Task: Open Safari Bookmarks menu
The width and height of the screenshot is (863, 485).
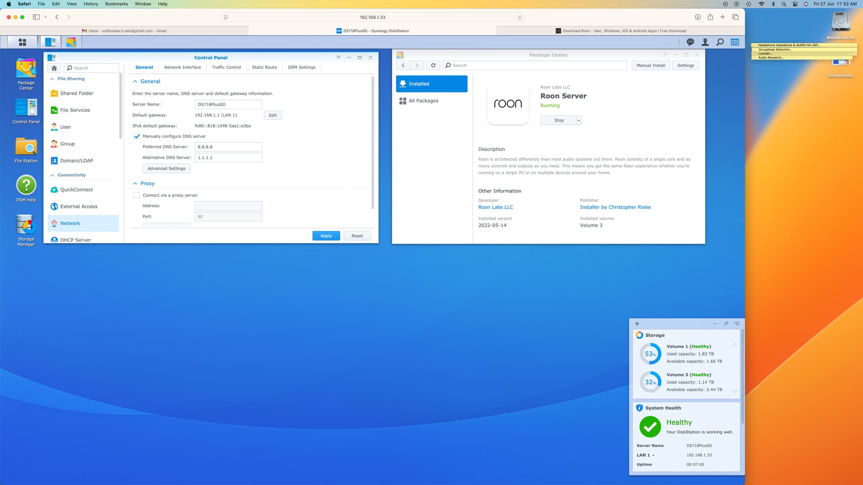Action: coord(116,4)
